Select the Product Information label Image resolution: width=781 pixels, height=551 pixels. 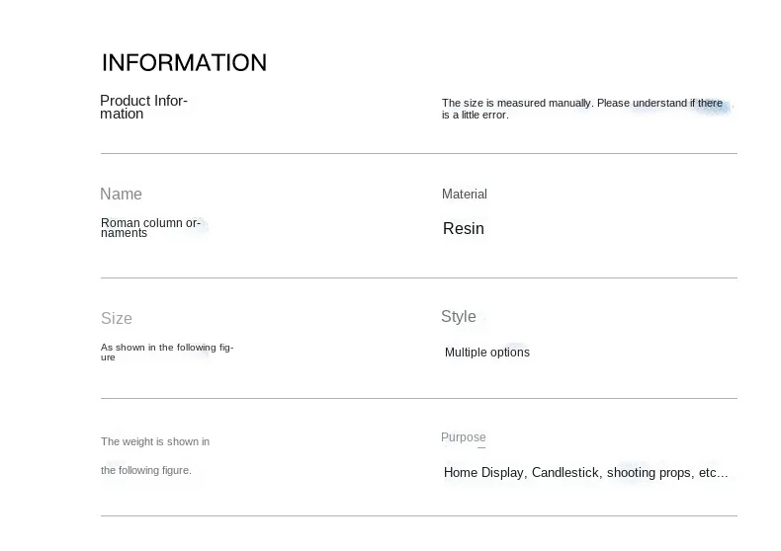click(143, 107)
